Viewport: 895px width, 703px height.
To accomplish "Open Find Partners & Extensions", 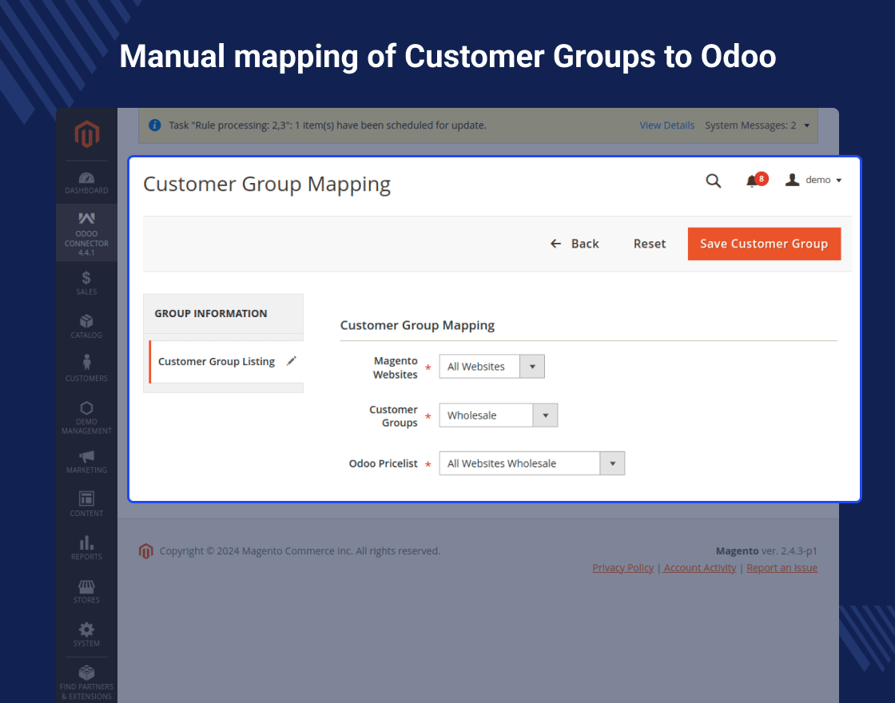I will [87, 682].
